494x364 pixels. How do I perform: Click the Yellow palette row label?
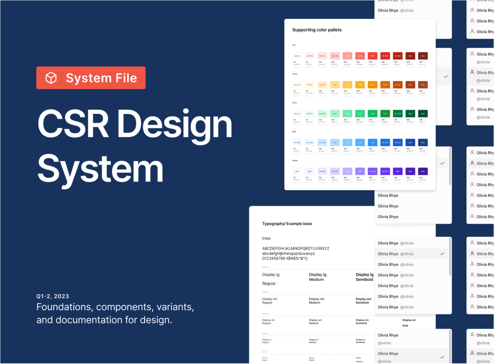295,74
